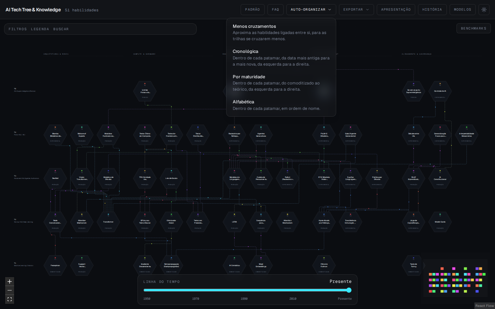Toggle the light/dark theme sun icon

pyautogui.click(x=484, y=10)
